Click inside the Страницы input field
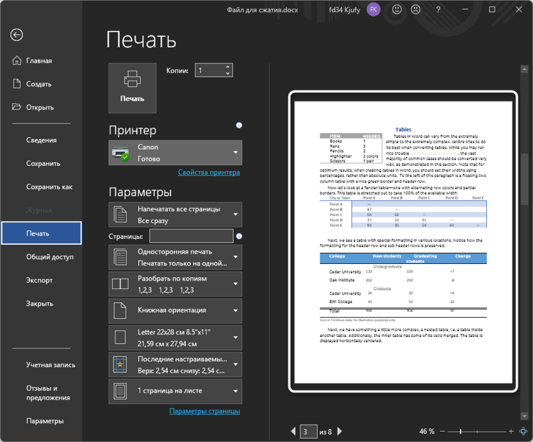Viewport: 533px width, 442px height. (192, 236)
